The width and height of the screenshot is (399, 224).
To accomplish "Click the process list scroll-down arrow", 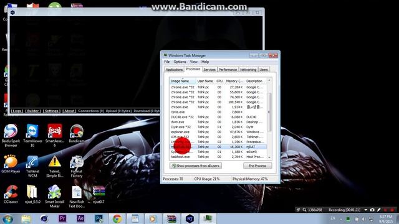I will pyautogui.click(x=269, y=157).
